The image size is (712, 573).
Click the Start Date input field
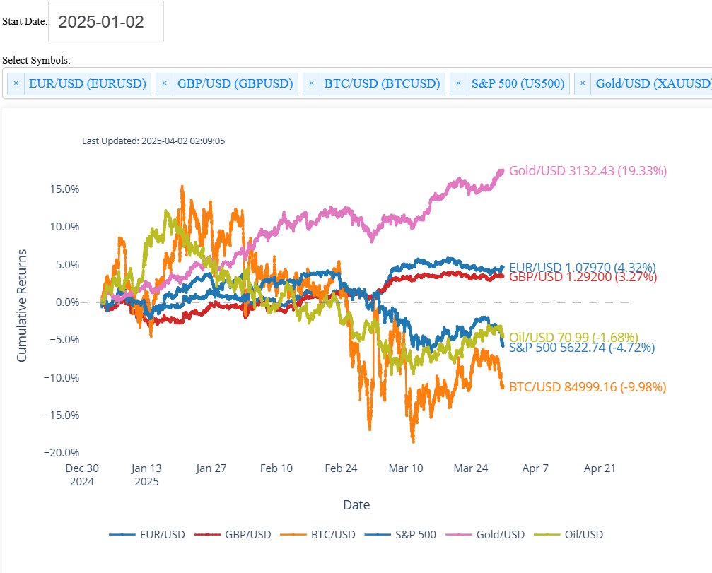coord(106,22)
